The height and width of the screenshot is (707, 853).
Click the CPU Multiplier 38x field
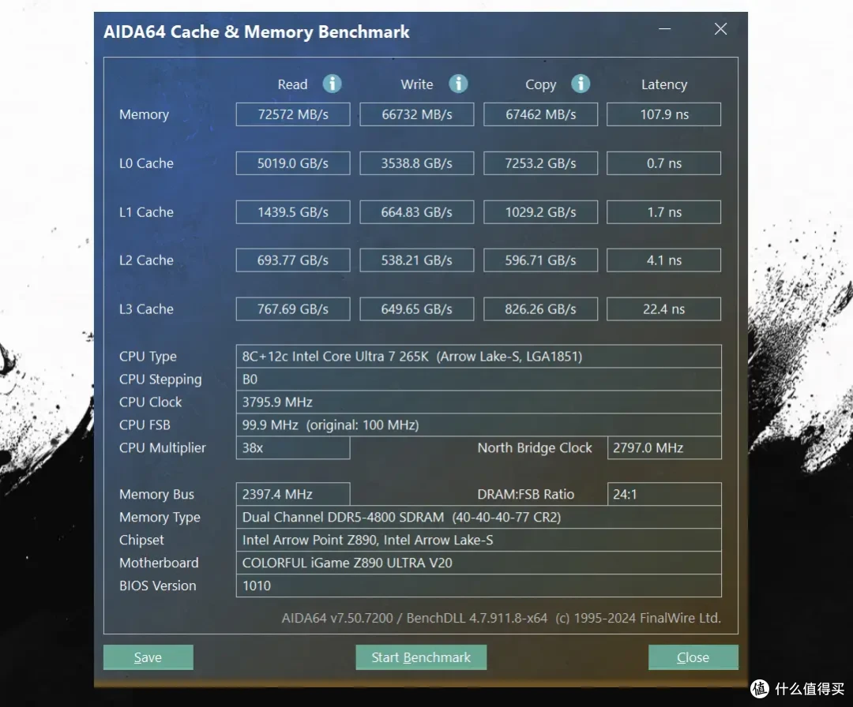pyautogui.click(x=293, y=447)
